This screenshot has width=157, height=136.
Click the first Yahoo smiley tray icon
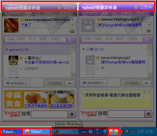point(111,132)
